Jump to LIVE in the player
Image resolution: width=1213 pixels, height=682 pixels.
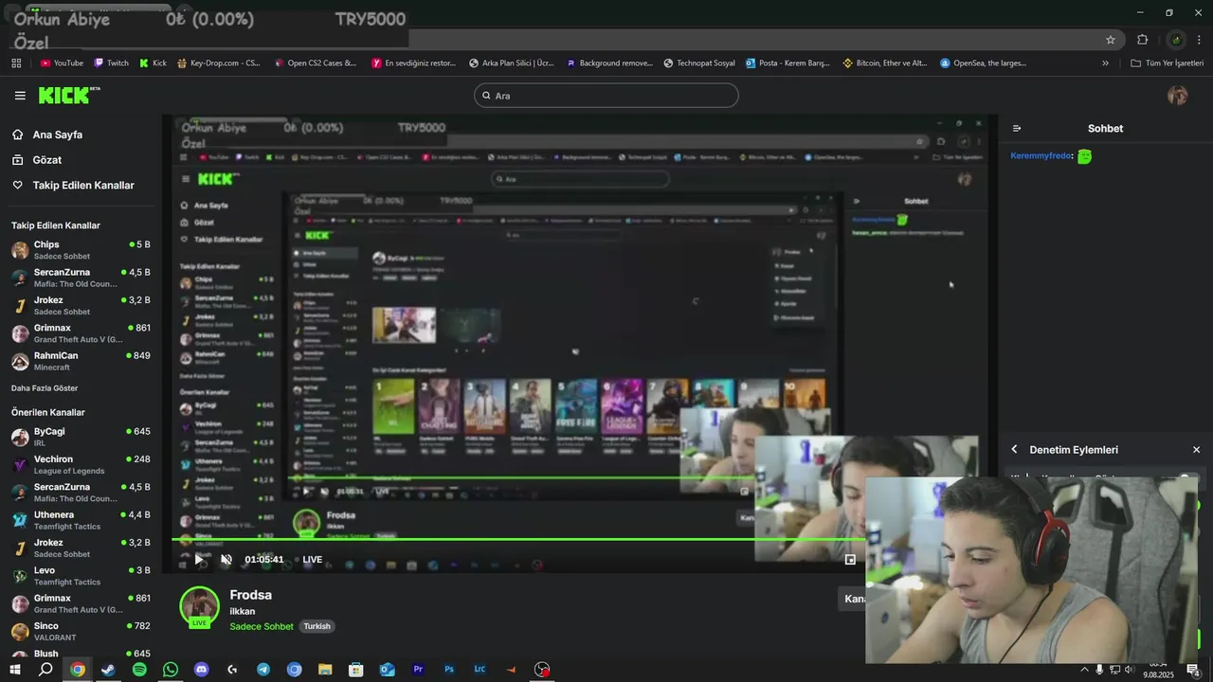pos(313,560)
